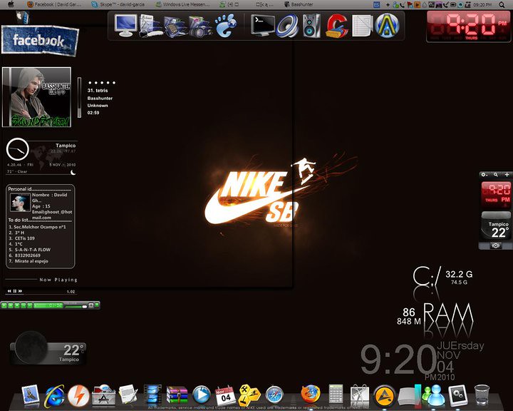Open the Calculator dock icon
Viewport: 513px width, 411px height.
click(336, 394)
